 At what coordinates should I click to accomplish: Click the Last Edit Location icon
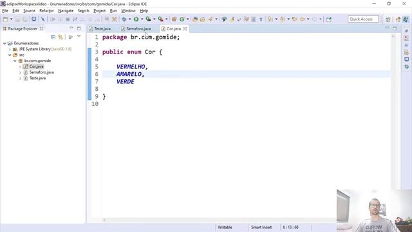[295, 19]
